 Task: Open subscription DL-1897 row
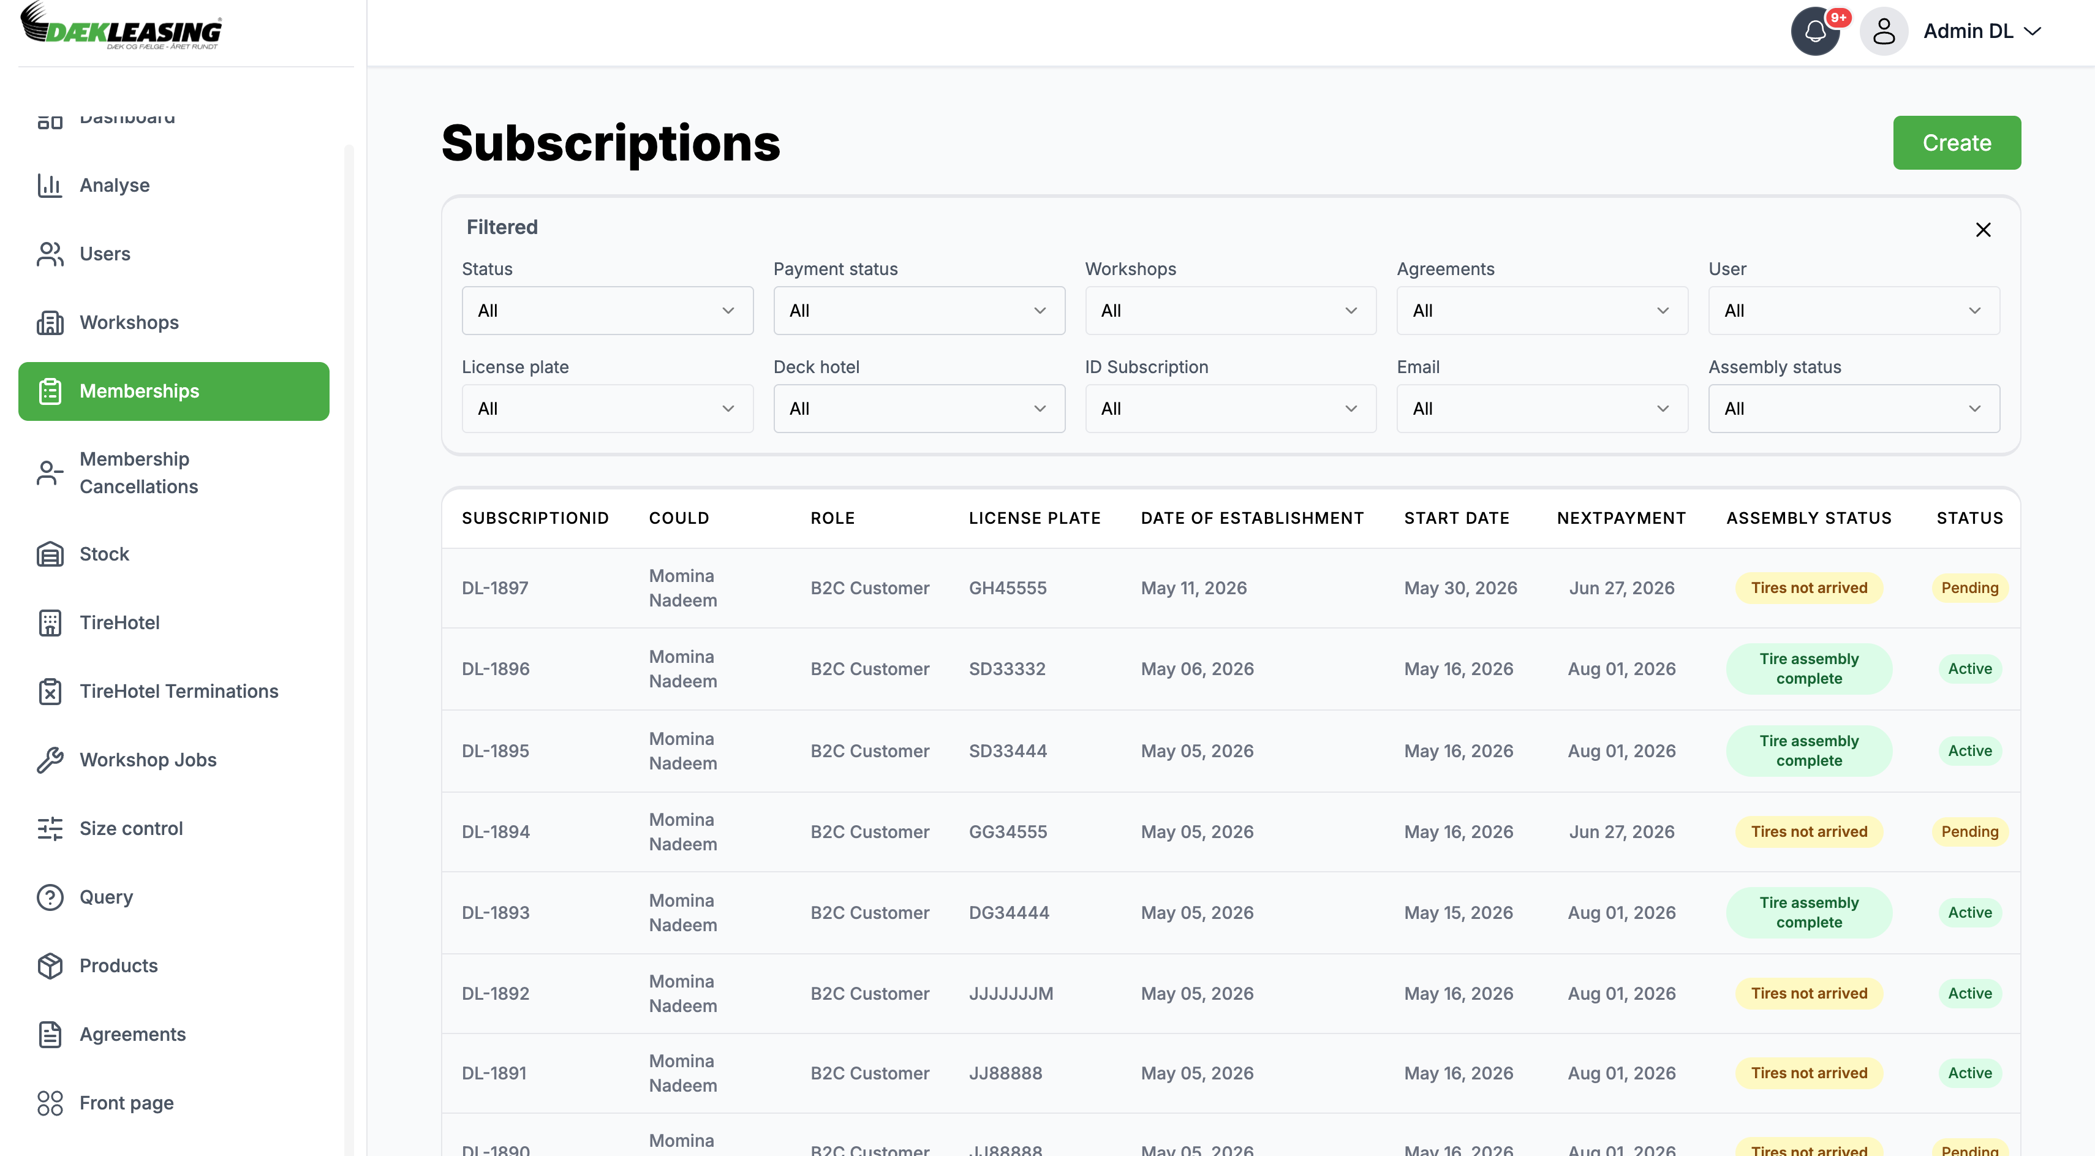pyautogui.click(x=1231, y=588)
